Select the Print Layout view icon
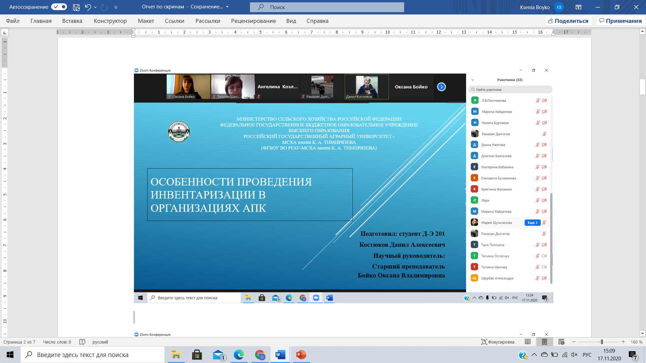646x363 pixels. (544, 342)
